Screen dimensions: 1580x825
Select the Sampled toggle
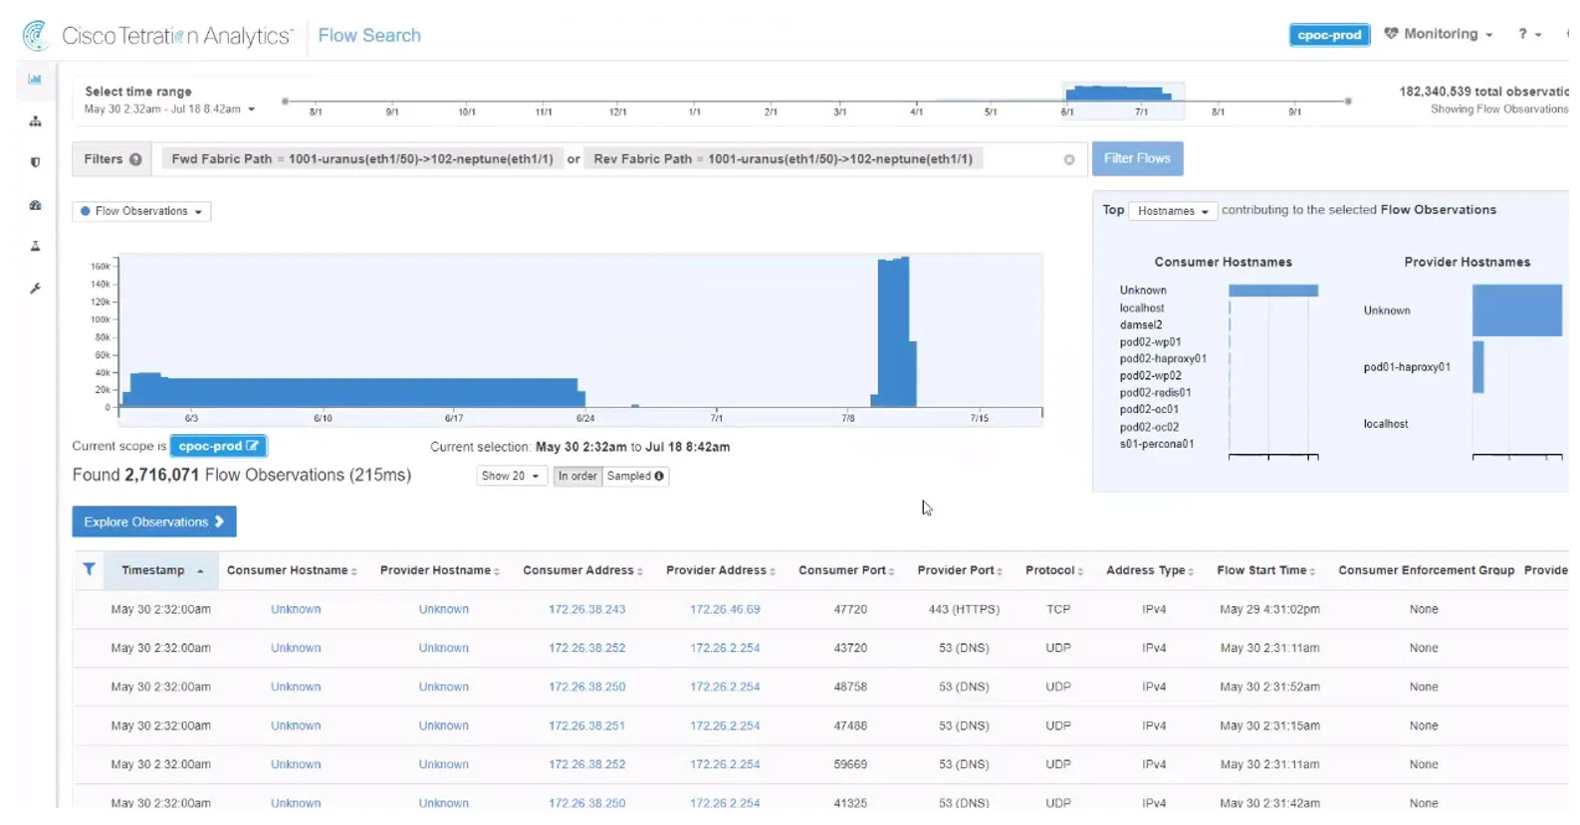pos(635,477)
